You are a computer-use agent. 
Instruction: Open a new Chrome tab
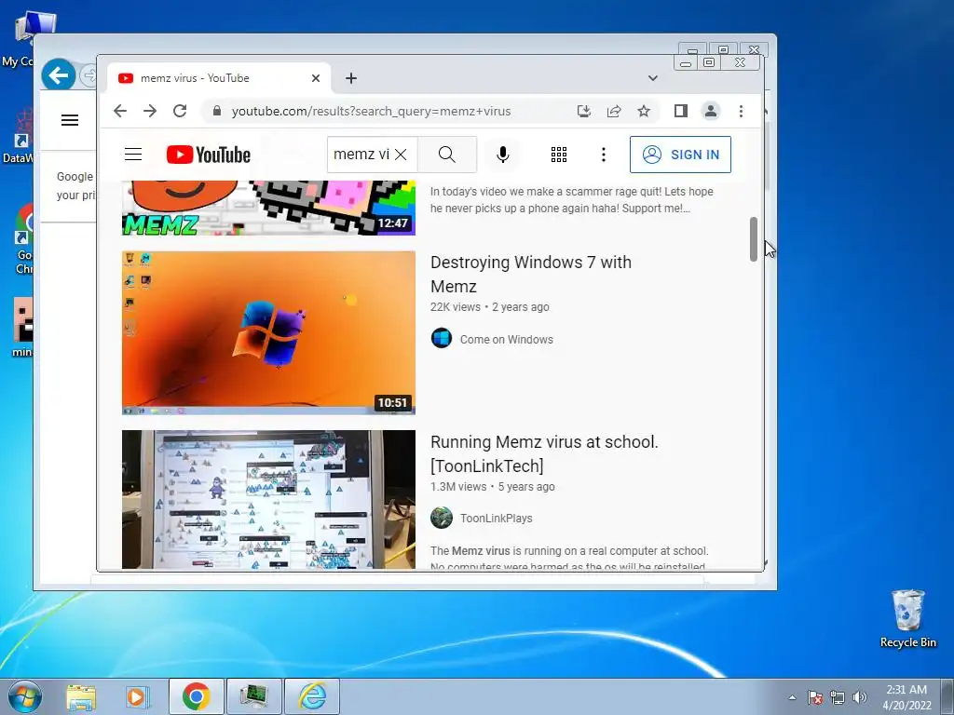tap(351, 78)
